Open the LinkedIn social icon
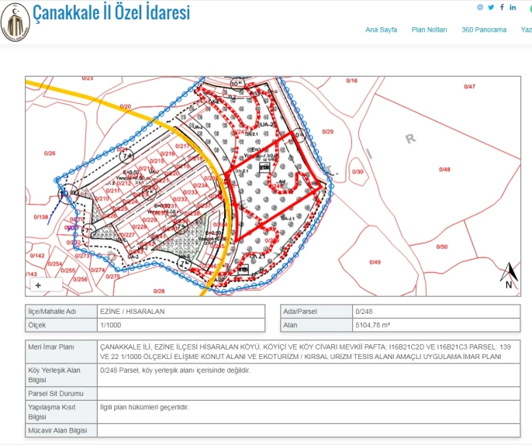 pyautogui.click(x=513, y=7)
